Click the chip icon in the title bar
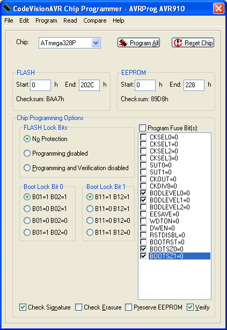The image size is (227, 330). pos(7,8)
